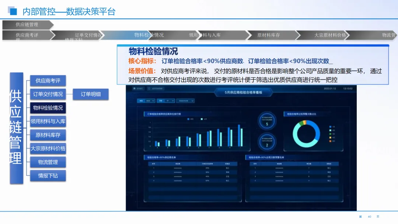Click 物流管理 box in left tree
398x224 pixels.
pos(48,162)
